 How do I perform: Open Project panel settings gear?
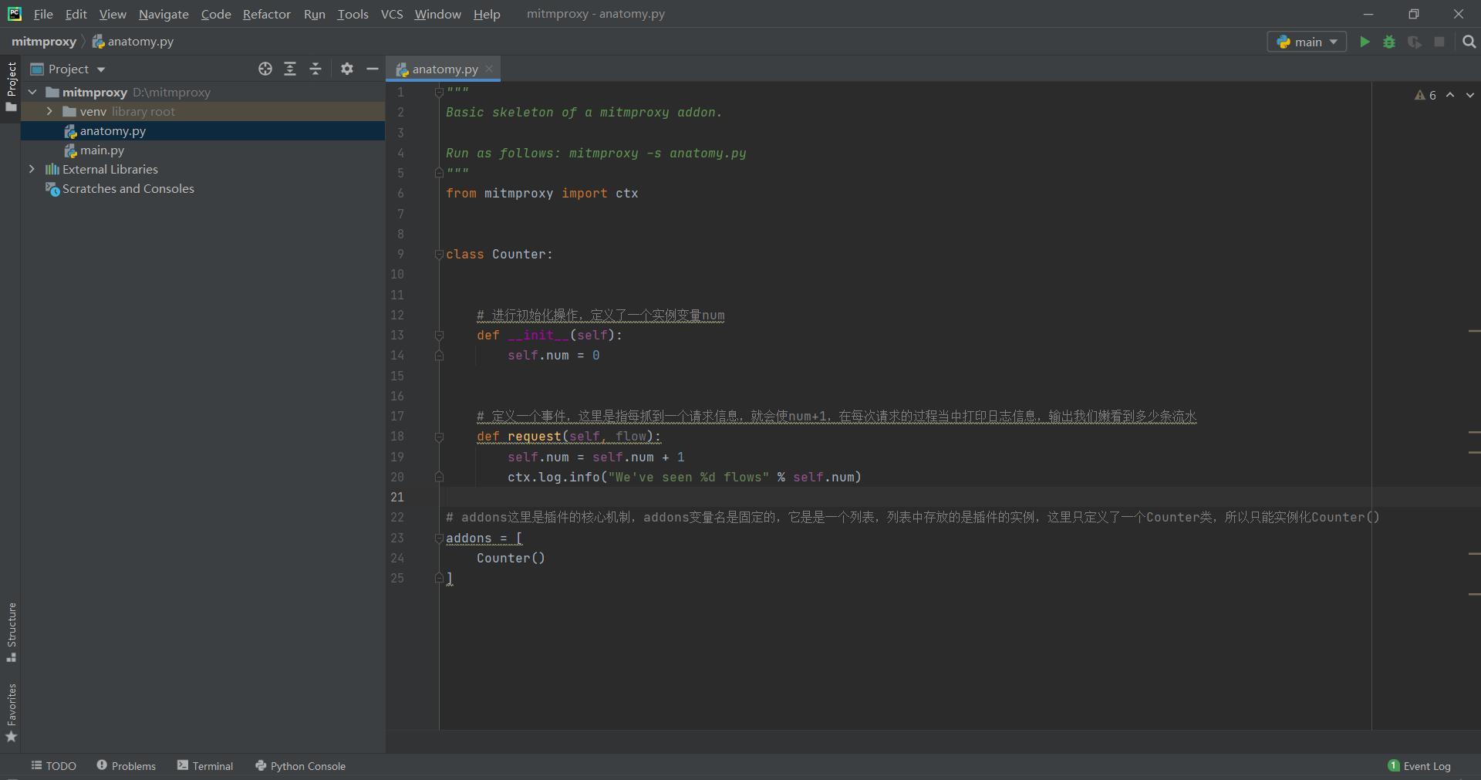click(347, 69)
